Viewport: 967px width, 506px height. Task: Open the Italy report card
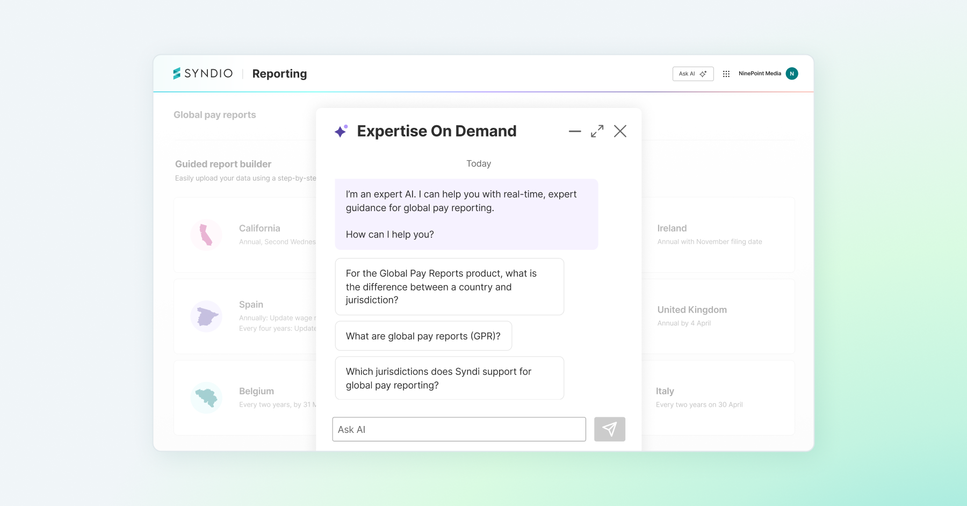click(717, 397)
